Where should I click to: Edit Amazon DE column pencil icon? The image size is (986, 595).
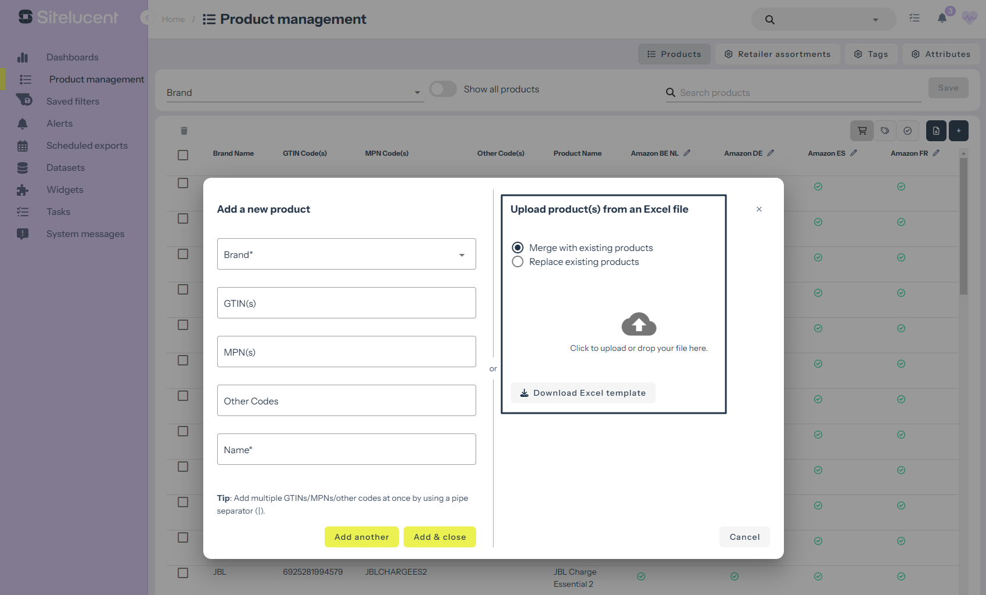[771, 153]
